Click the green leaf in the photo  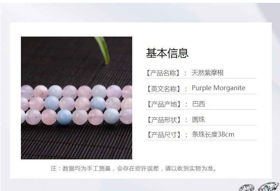pos(103,50)
